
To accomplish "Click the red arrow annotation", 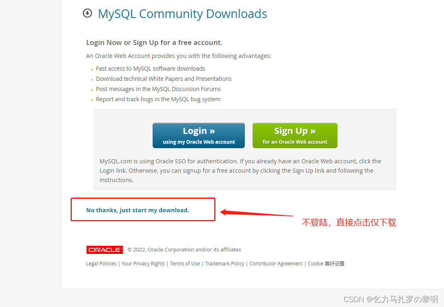I will (256, 213).
